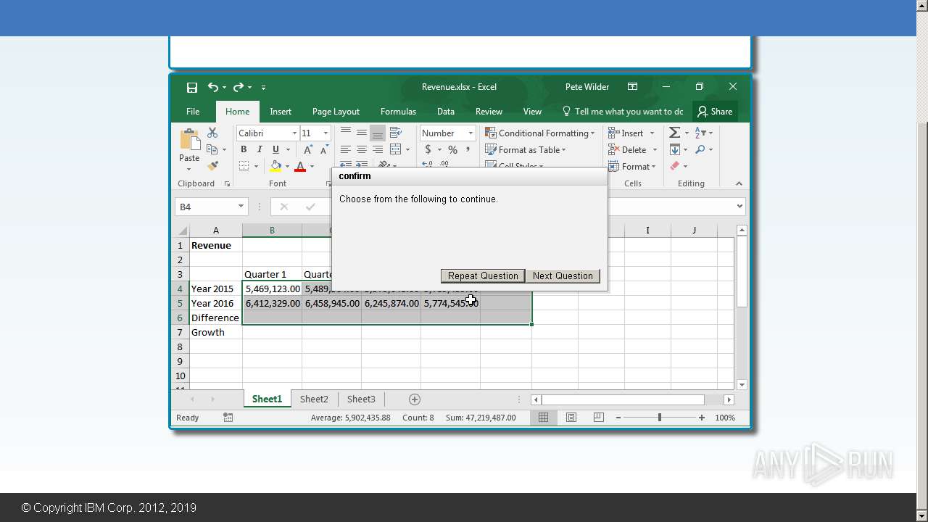Click the Percent Style icon

click(452, 149)
